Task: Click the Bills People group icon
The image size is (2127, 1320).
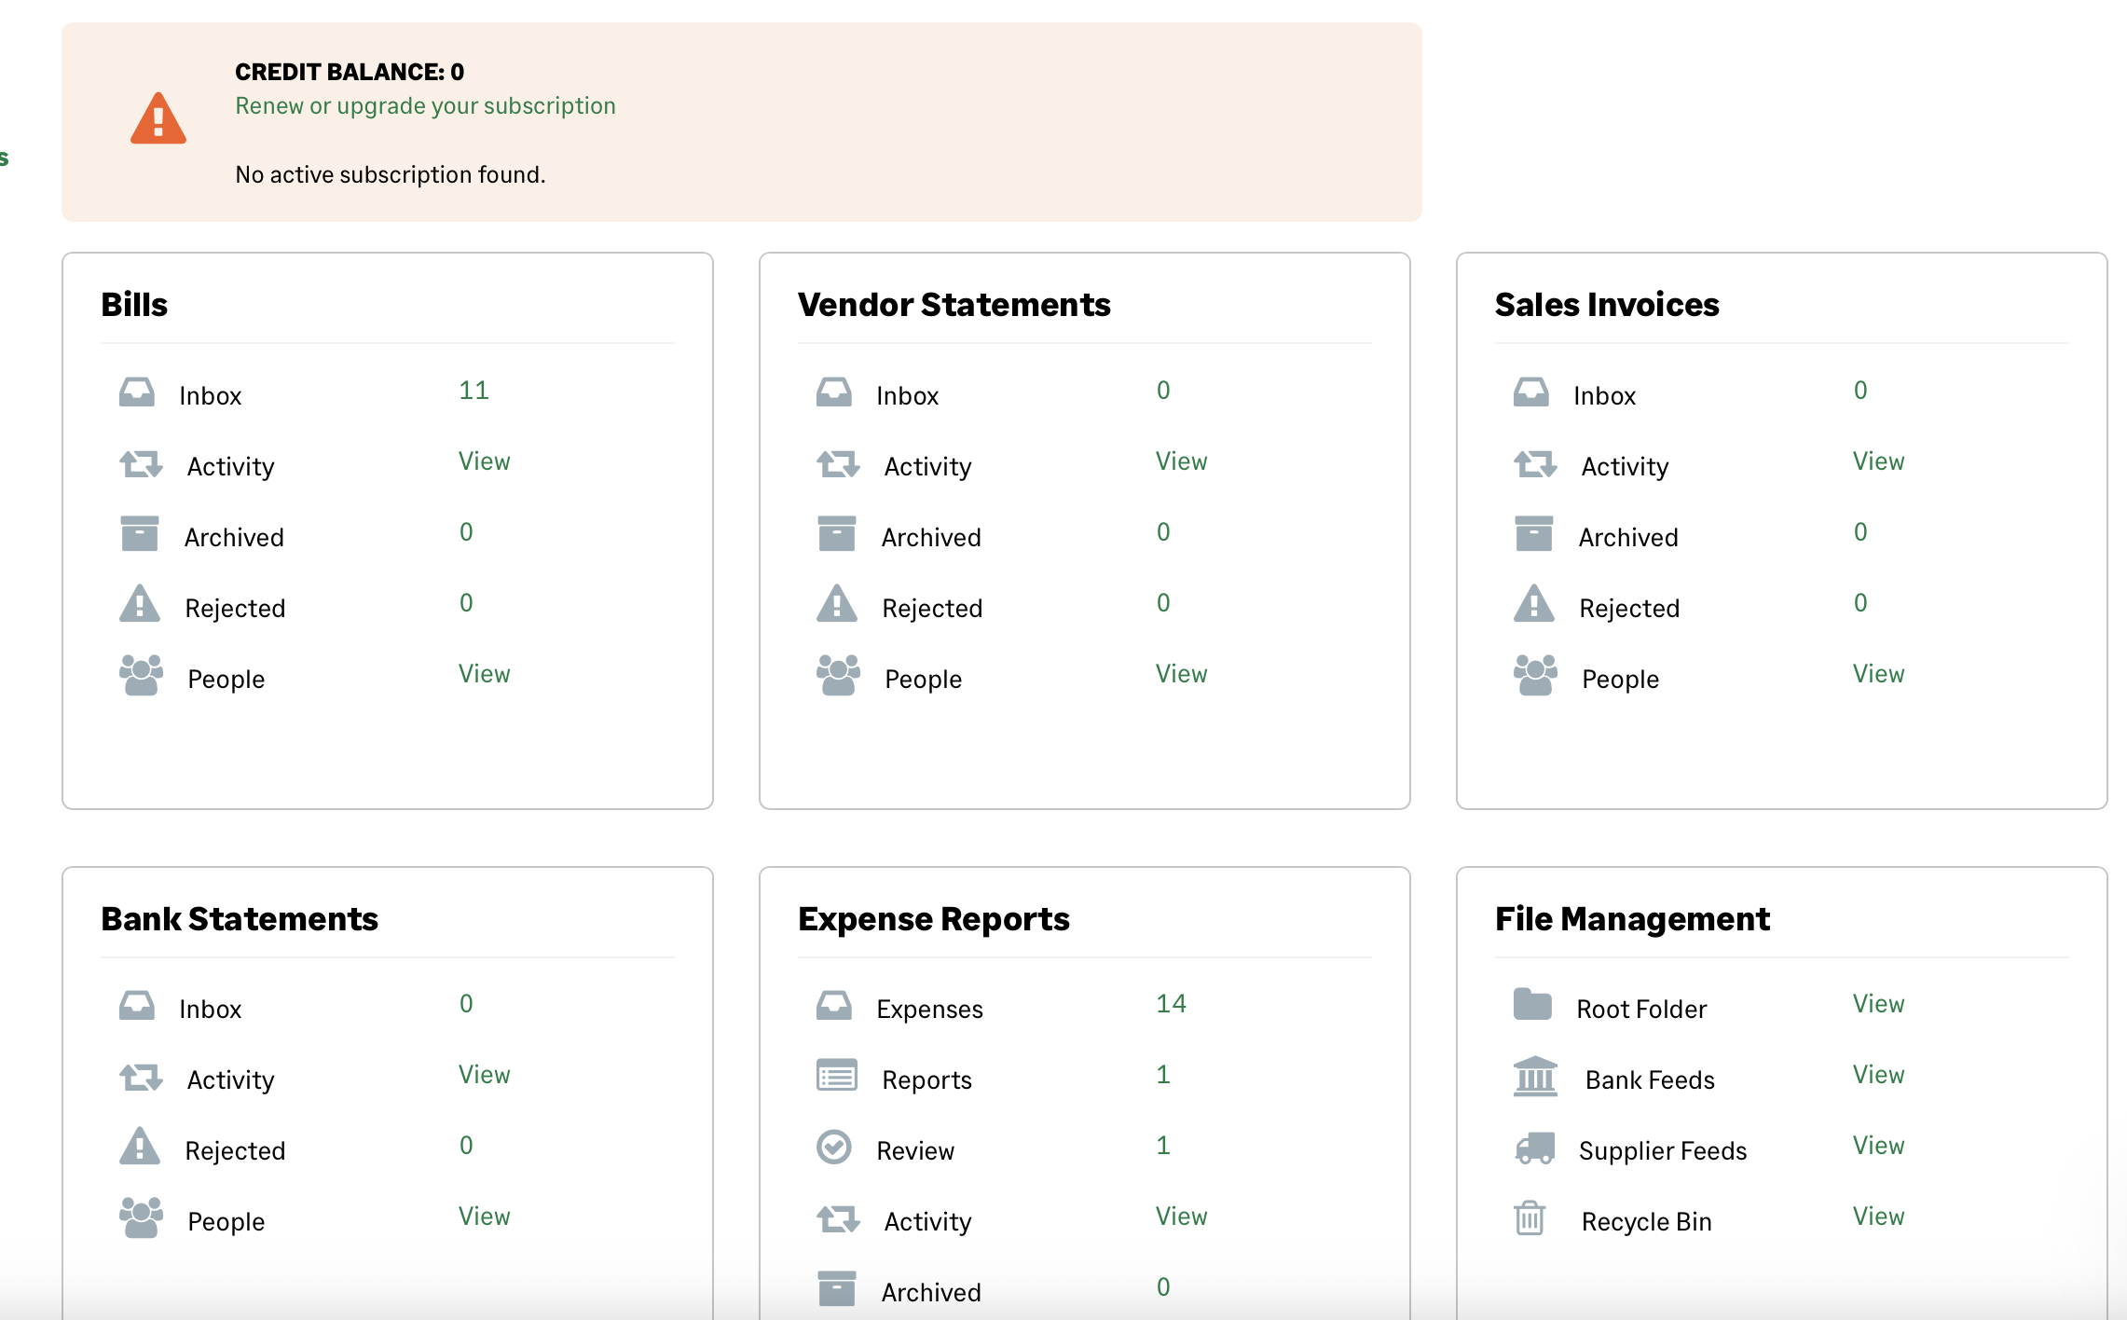Action: tap(141, 675)
